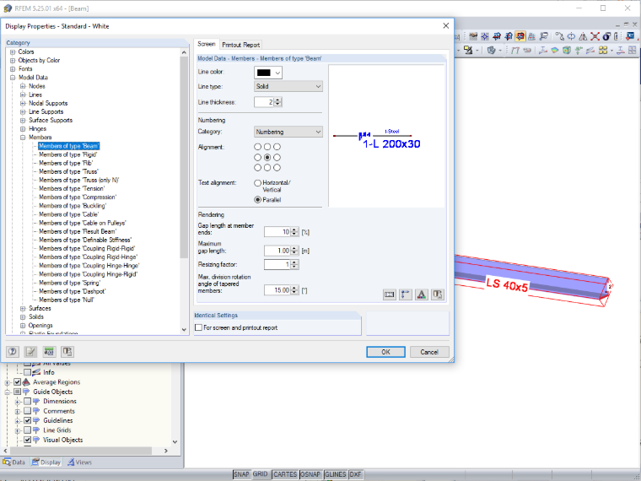Enable 'For screen and printout report' checkbox
Screen dimensions: 641x481
coord(199,327)
